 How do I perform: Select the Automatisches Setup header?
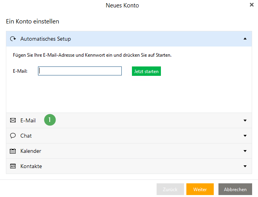pos(129,39)
